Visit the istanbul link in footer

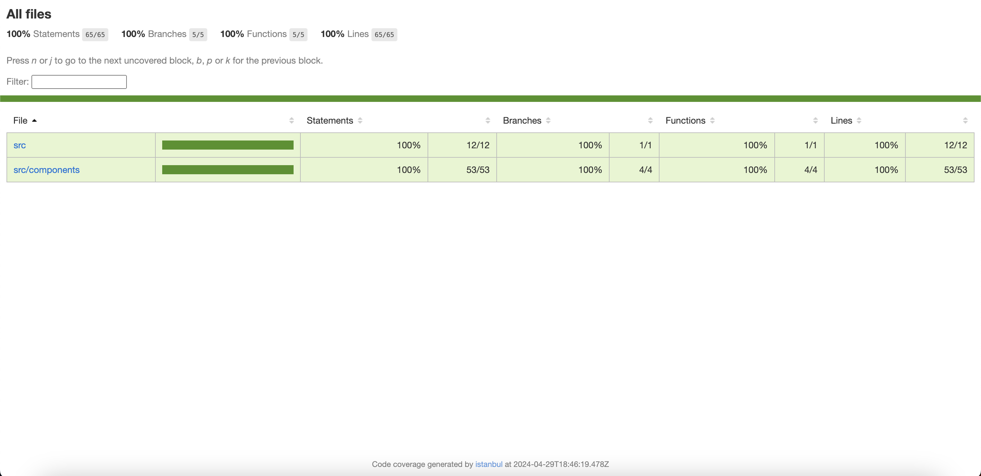tap(489, 464)
